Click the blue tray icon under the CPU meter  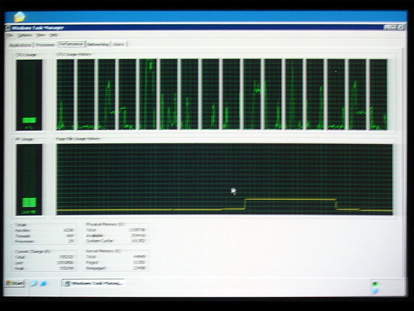tap(375, 291)
